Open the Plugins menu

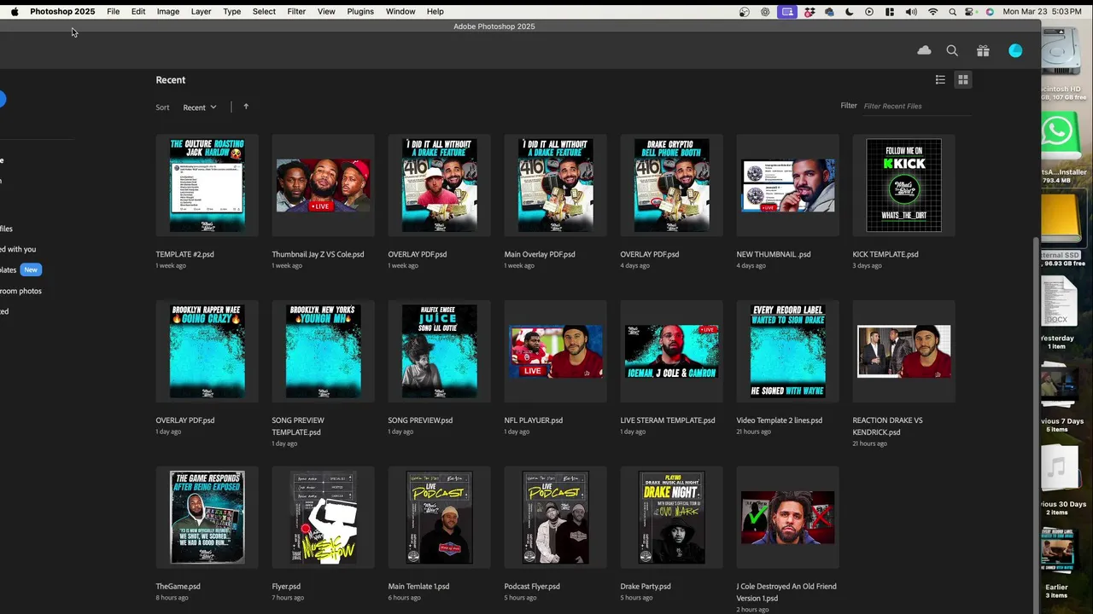(360, 11)
